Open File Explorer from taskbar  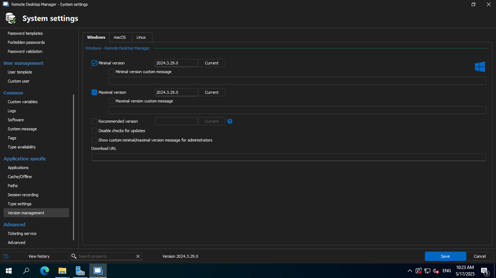[x=62, y=271]
